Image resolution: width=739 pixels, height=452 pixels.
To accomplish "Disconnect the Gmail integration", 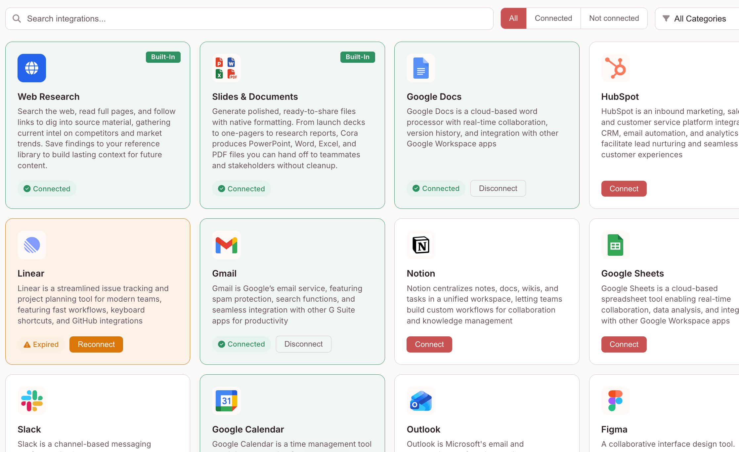I will point(304,344).
